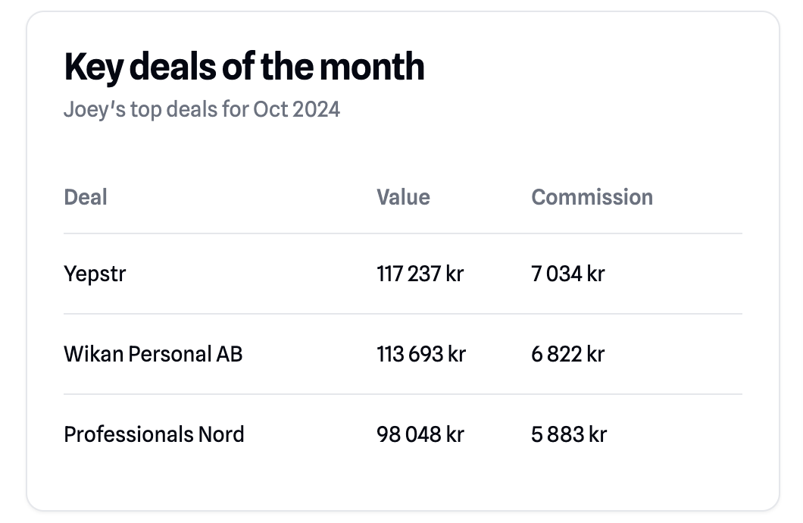Sort by the Deal column header
This screenshot has height=523, width=803.
coord(86,197)
